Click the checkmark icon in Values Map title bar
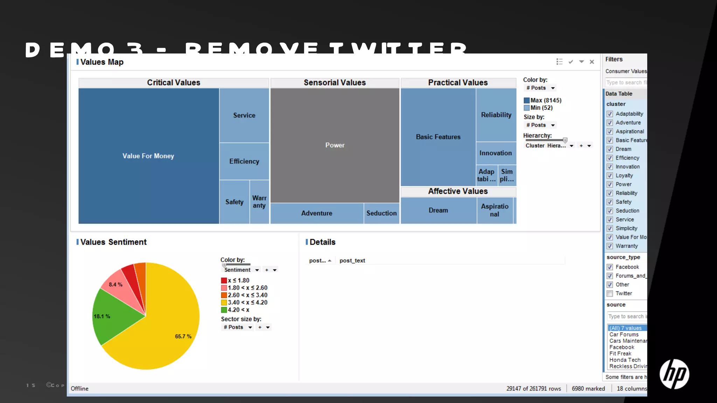The image size is (717, 403). [x=571, y=62]
